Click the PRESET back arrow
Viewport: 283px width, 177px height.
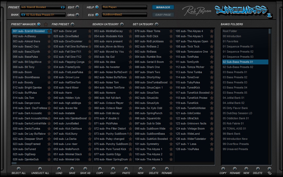click(61, 7)
